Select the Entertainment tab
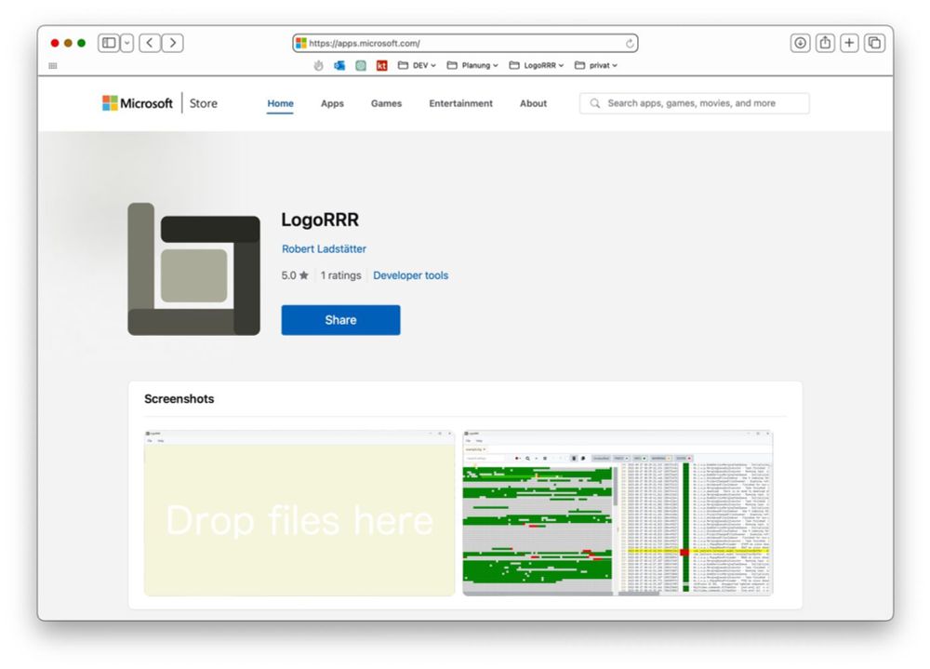 [461, 103]
